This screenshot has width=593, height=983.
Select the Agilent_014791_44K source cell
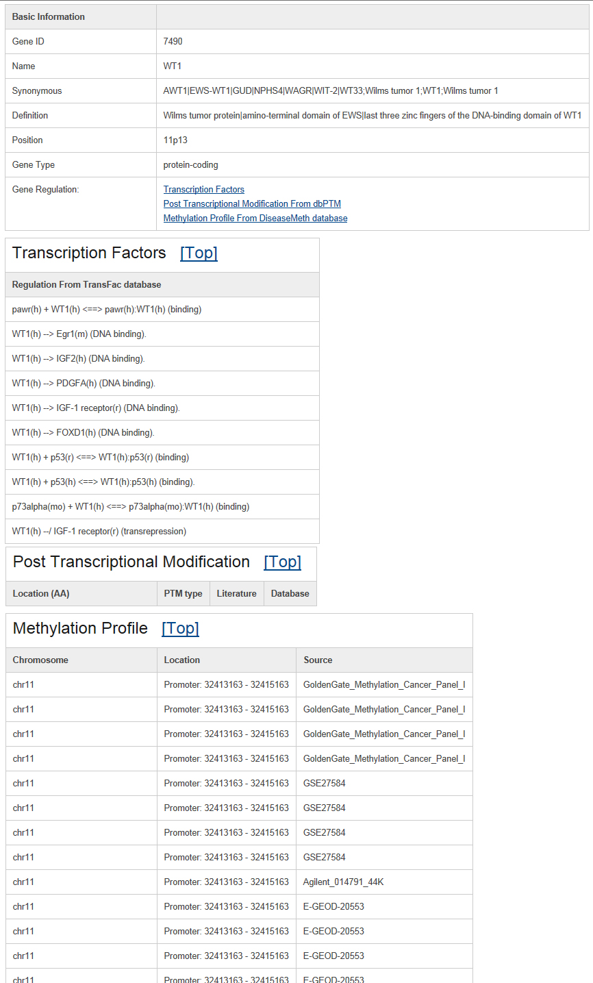pos(385,882)
